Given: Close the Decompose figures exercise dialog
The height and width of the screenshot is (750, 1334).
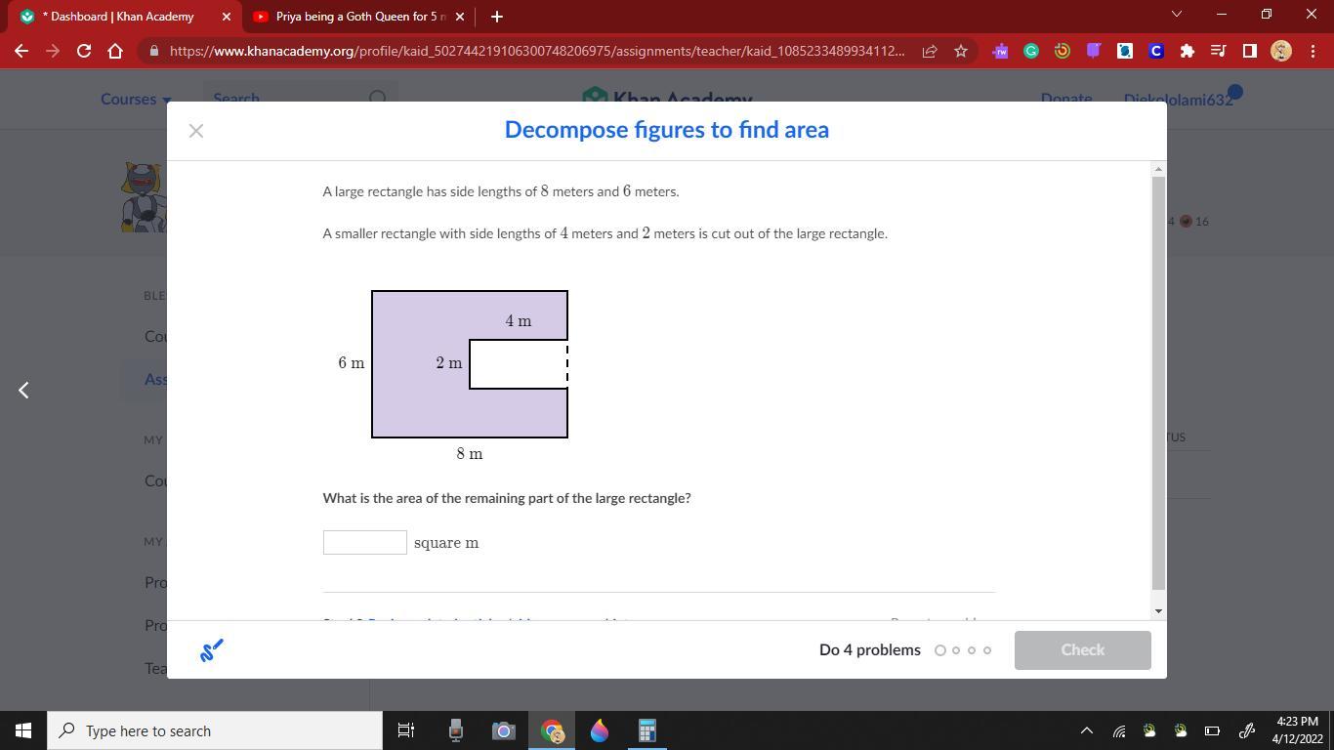Looking at the screenshot, I should pyautogui.click(x=196, y=131).
